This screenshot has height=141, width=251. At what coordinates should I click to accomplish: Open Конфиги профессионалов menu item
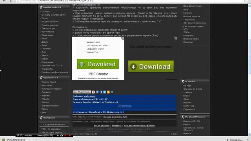coord(55,72)
